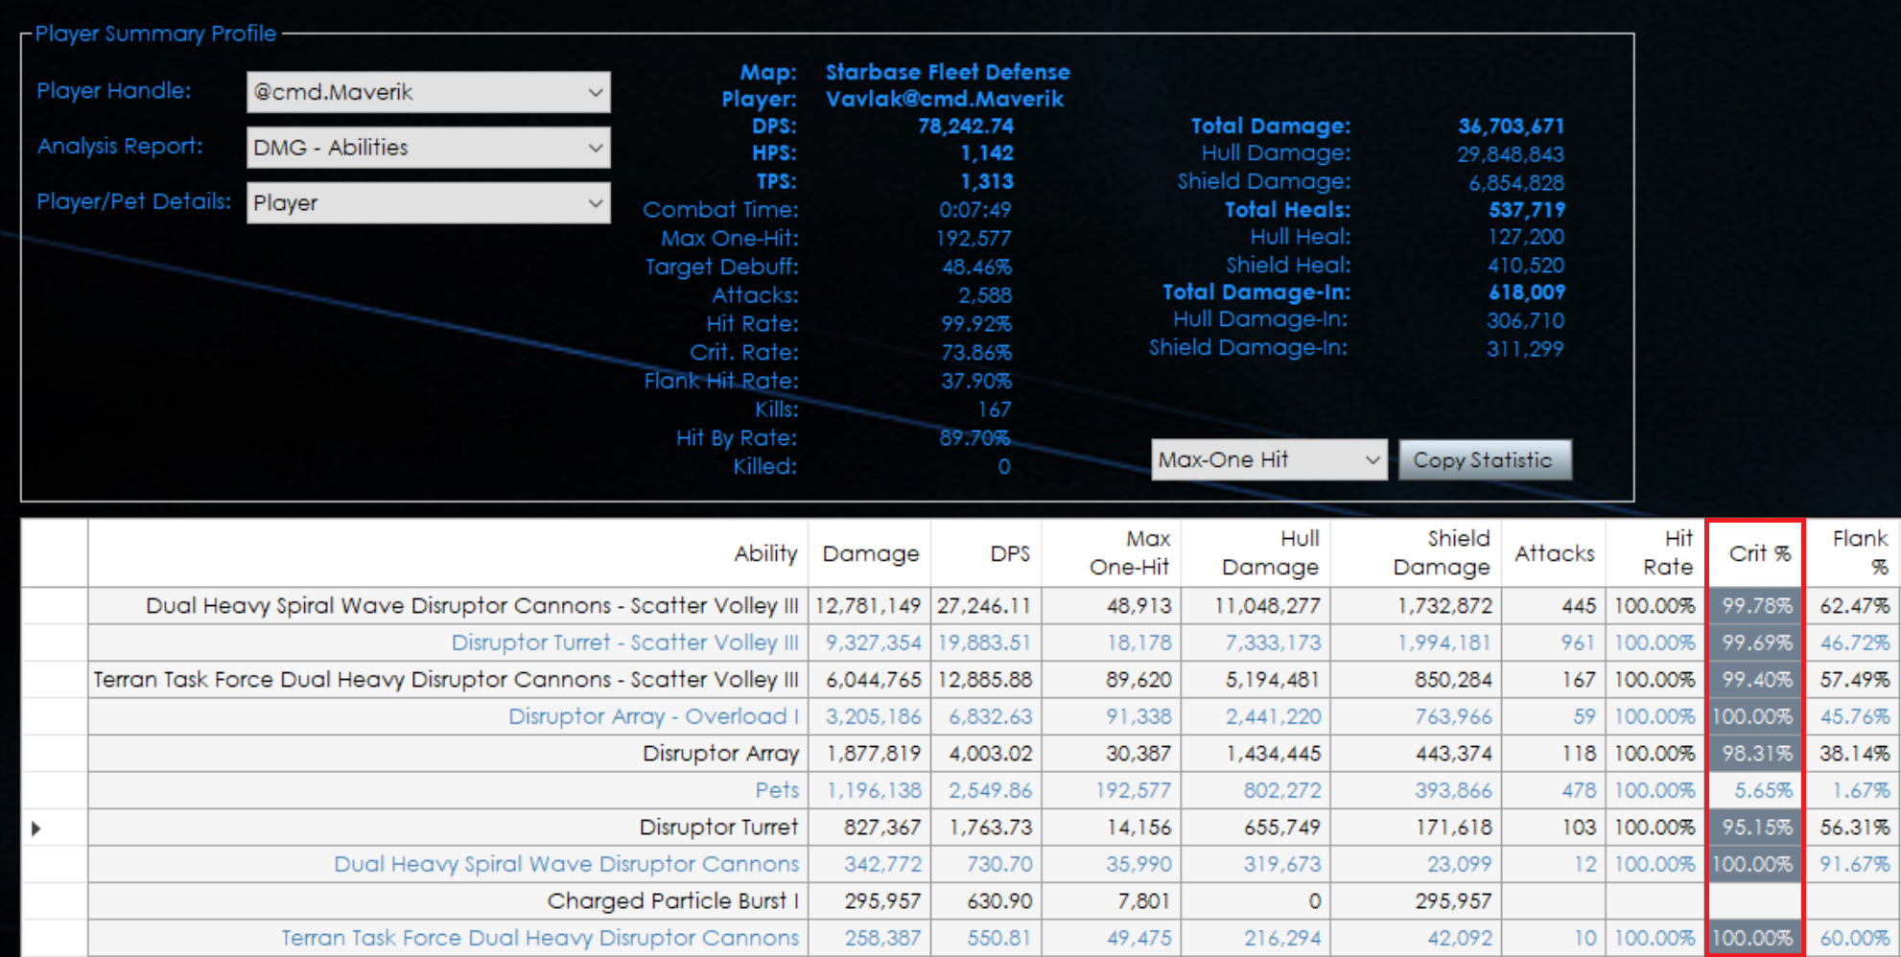
Task: Select the Charged Particle Burst I row
Action: point(960,901)
